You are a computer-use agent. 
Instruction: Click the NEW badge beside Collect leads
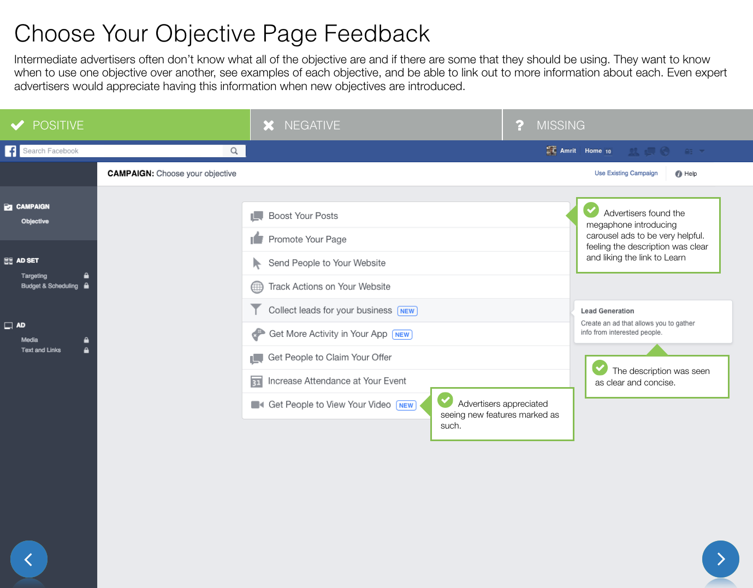(x=407, y=311)
